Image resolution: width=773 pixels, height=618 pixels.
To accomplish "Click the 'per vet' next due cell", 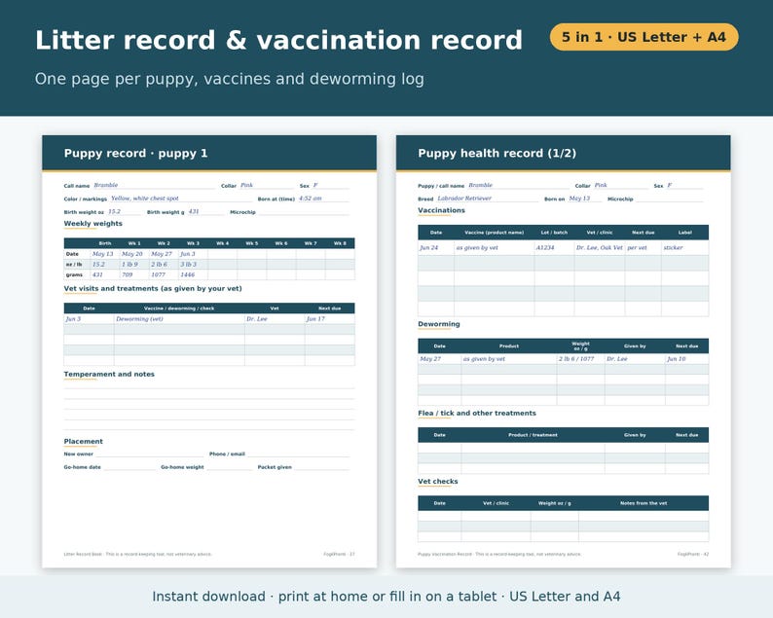I will click(643, 247).
